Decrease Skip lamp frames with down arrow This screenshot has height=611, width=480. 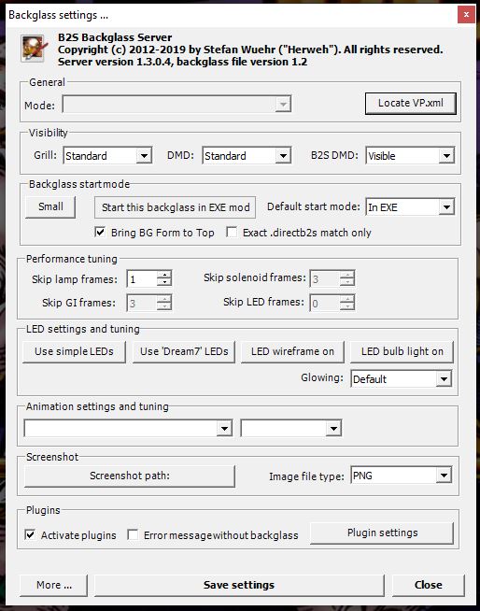(x=164, y=283)
